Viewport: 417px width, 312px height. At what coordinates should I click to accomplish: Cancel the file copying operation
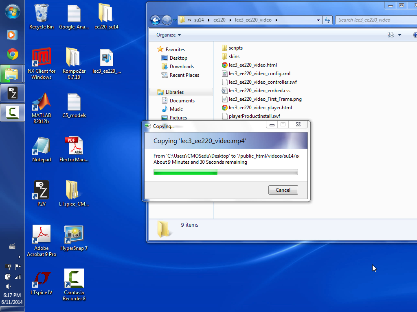[x=283, y=190]
